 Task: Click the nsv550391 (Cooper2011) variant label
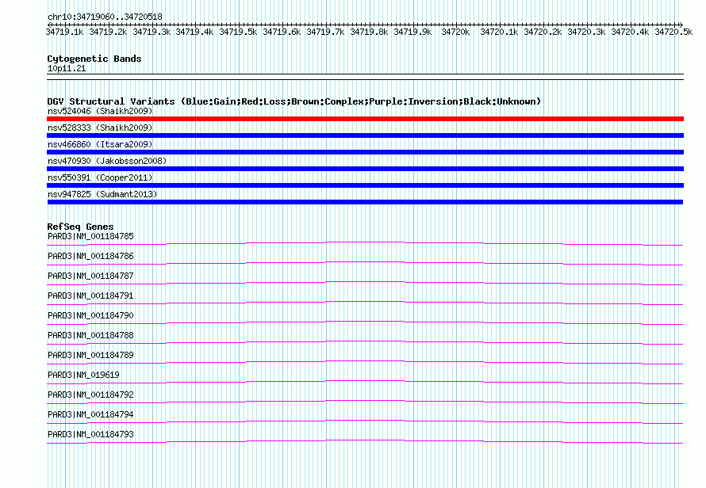pyautogui.click(x=100, y=177)
